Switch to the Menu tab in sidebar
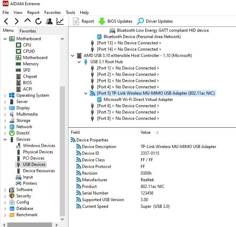Image resolution: width=236 pixels, height=227 pixels. (8, 30)
